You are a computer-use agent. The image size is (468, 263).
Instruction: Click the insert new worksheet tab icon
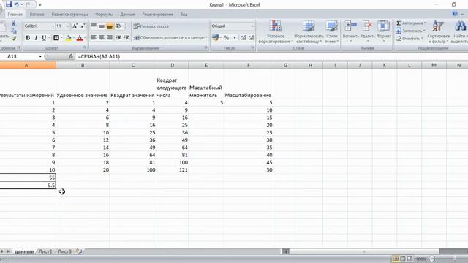tap(79, 251)
